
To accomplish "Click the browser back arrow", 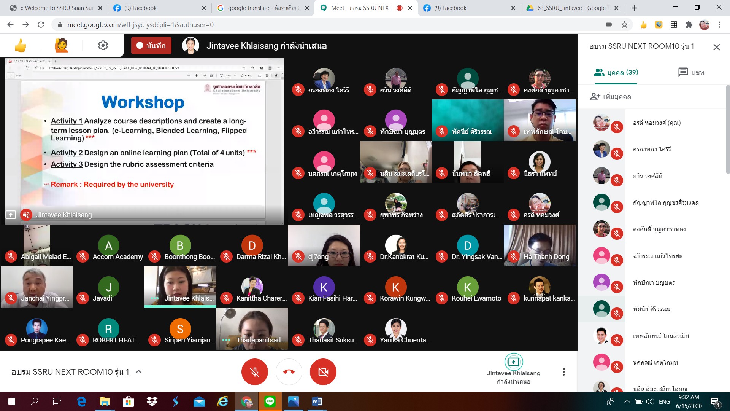I will click(x=10, y=25).
